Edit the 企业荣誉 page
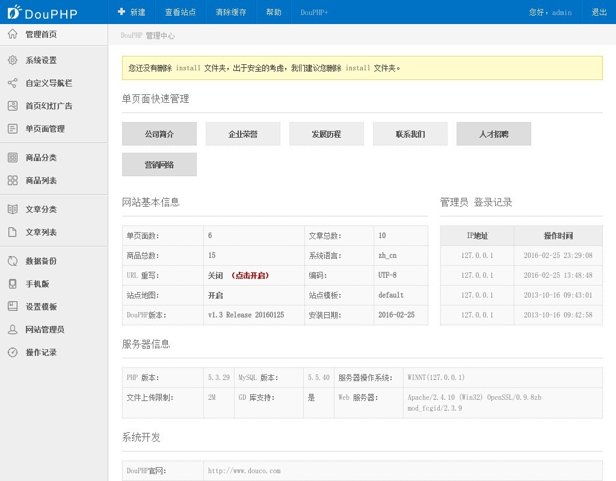This screenshot has width=616, height=481. tap(243, 134)
